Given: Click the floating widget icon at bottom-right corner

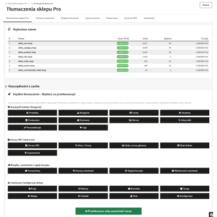Looking at the screenshot, I should [x=211, y=215].
